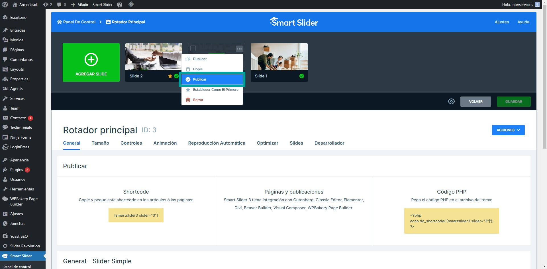The image size is (547, 269).
Task: Open the user avatar at top right
Action: 537,5
